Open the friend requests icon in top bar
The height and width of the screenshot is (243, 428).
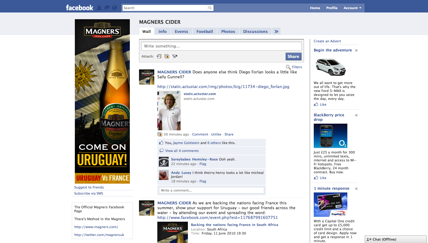(99, 8)
